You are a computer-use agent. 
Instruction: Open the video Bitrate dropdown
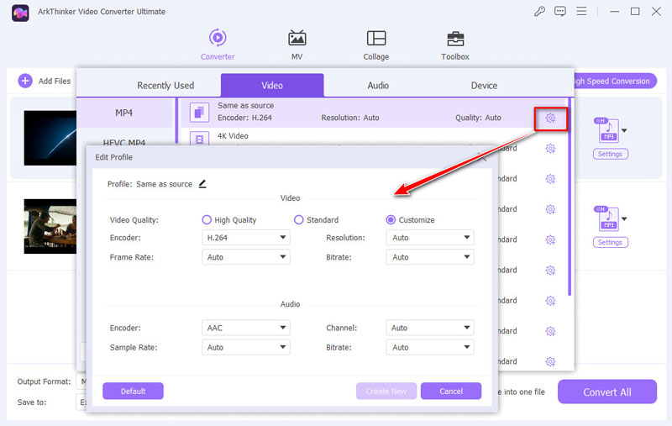click(x=430, y=257)
